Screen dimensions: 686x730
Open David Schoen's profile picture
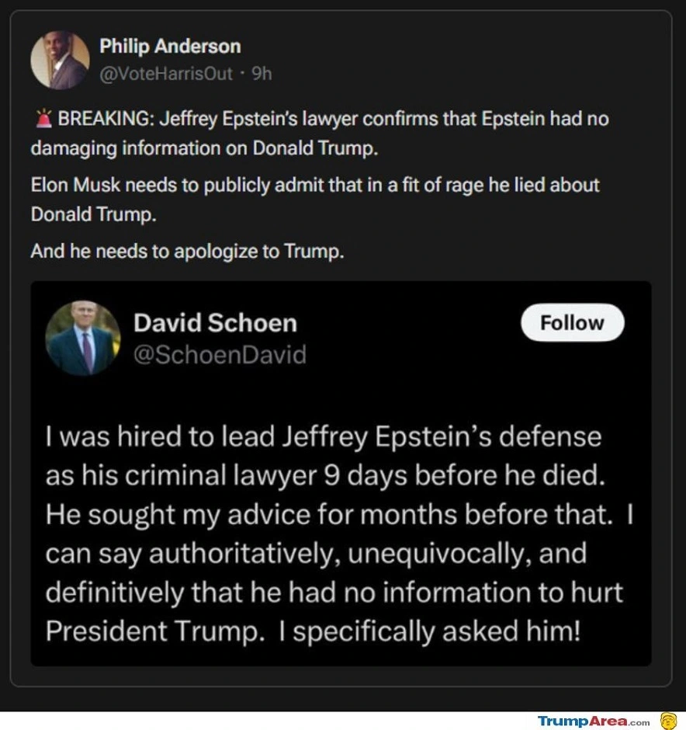click(82, 339)
